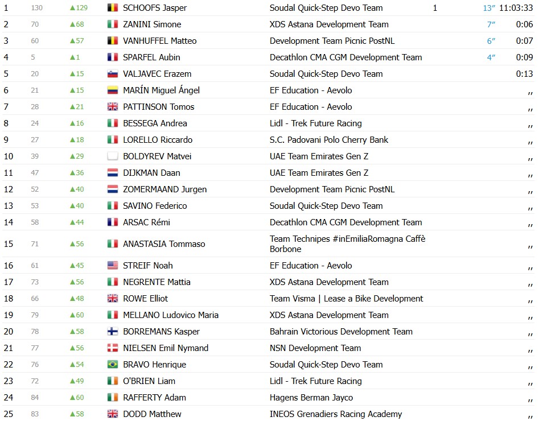539x421 pixels.
Task: Open XDS Astana Development Team in ZANINI row
Action: tap(329, 24)
